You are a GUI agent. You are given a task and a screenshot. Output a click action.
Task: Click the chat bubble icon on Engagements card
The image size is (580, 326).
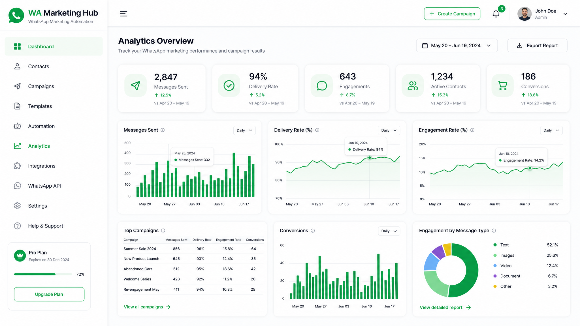[322, 85]
